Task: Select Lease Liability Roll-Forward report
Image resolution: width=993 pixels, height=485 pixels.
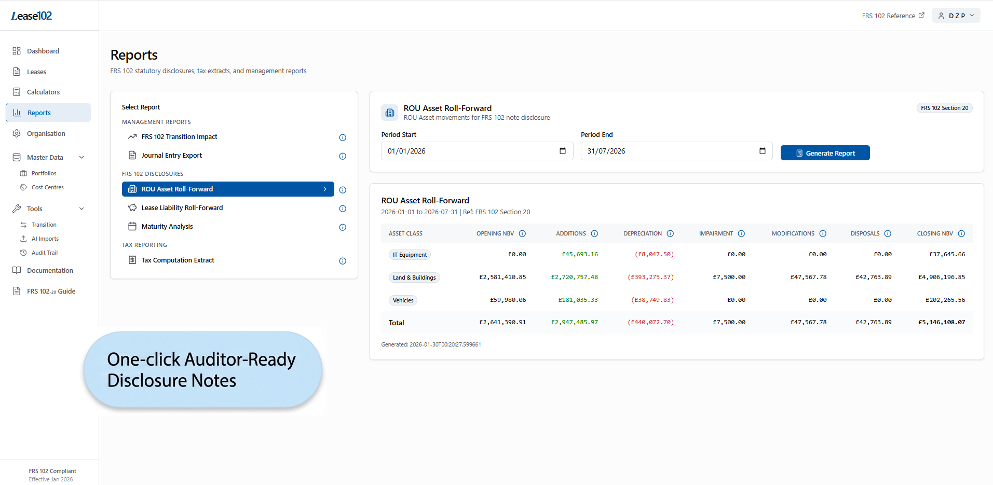Action: 182,207
